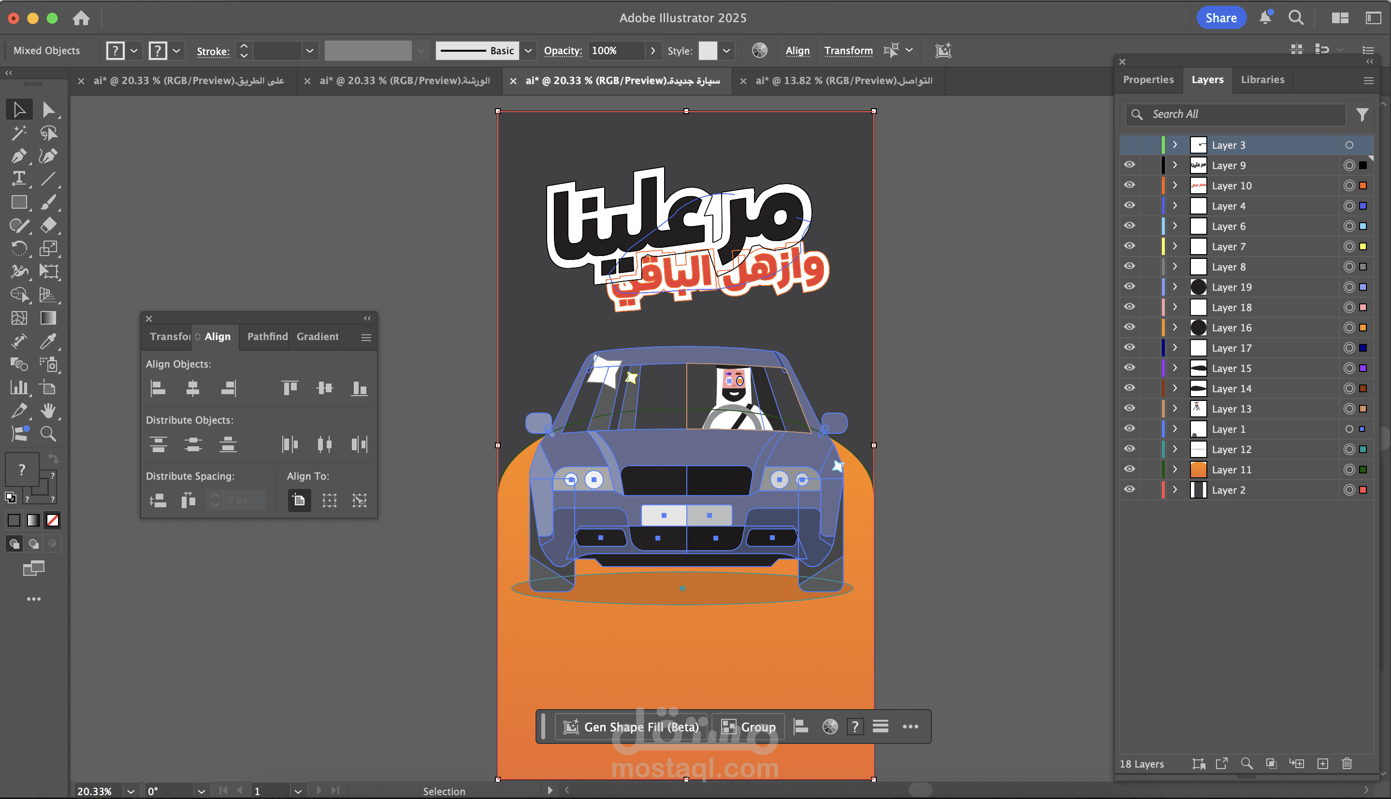Switch to the Properties tab
The image size is (1391, 799).
click(1148, 80)
